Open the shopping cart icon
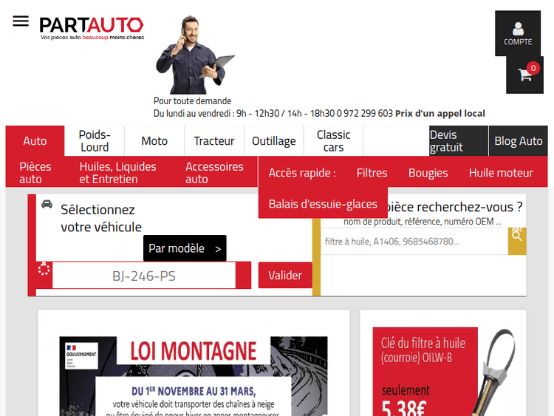This screenshot has width=554, height=416. tap(524, 75)
